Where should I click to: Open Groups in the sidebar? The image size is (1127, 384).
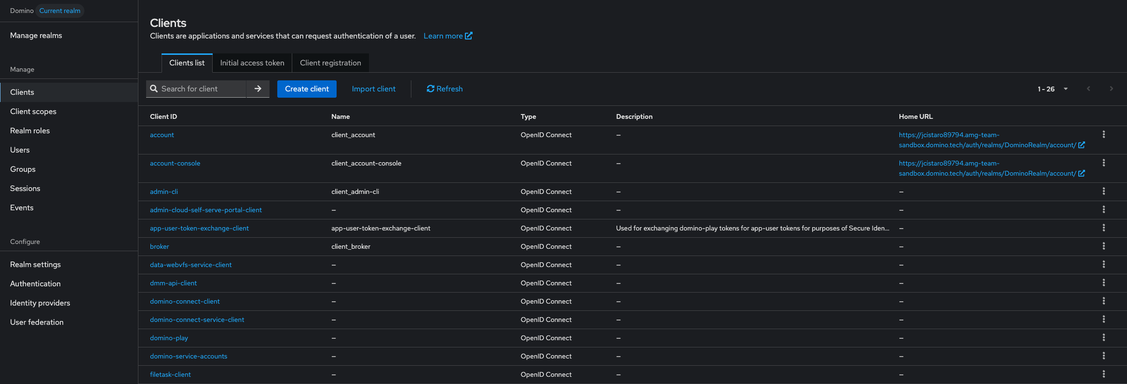(x=69, y=169)
